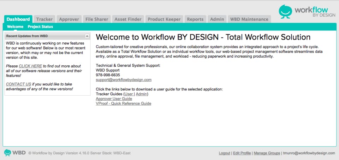
Task: Click the support phone number 978-998-6635
Action: tap(108, 75)
